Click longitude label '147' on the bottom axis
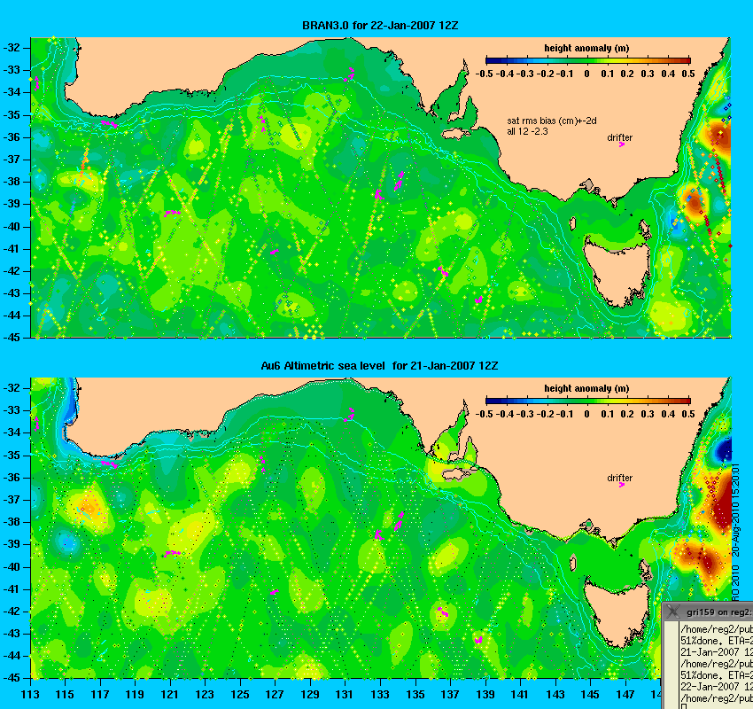753x709 pixels. (625, 695)
